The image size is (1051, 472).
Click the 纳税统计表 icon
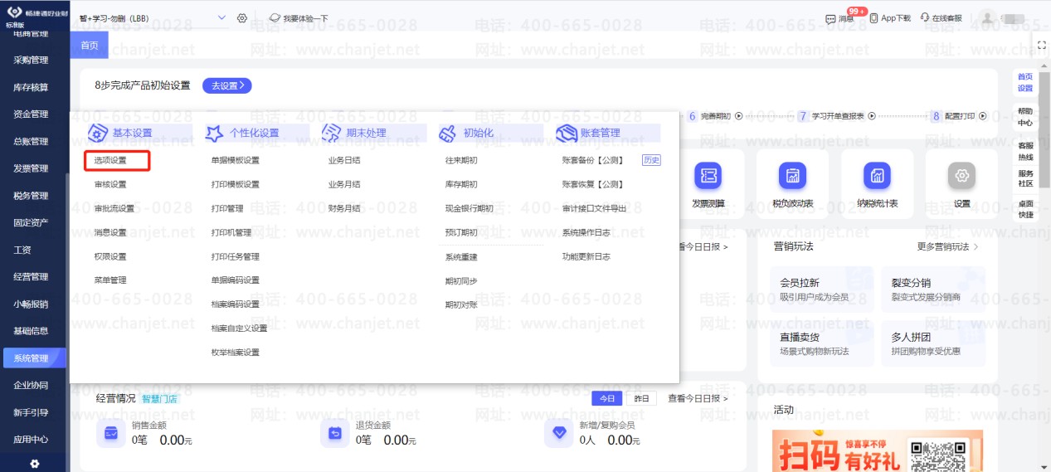tap(877, 176)
